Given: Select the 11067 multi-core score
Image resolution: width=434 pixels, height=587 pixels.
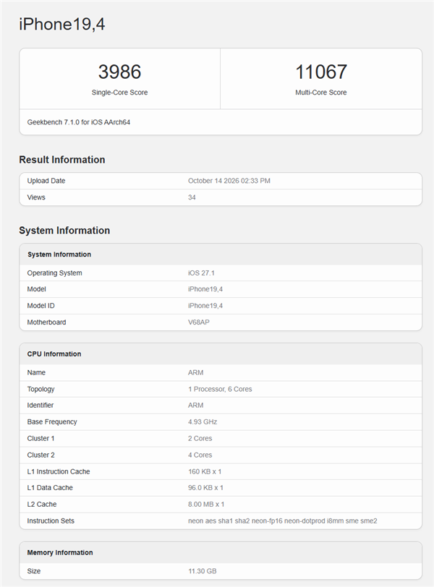Looking at the screenshot, I should pos(321,72).
